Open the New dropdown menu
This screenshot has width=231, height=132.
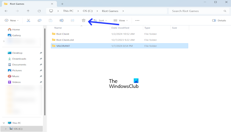coord(12,20)
